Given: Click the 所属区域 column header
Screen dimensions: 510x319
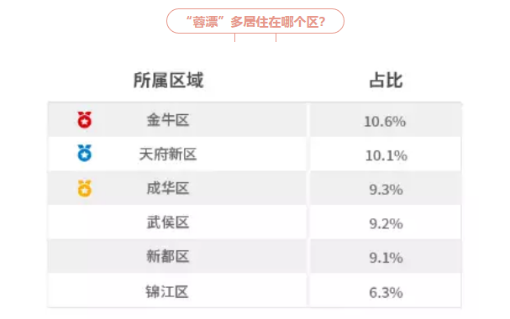Looking at the screenshot, I should (169, 81).
